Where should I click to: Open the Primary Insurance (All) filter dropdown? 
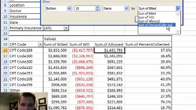coord(66,28)
